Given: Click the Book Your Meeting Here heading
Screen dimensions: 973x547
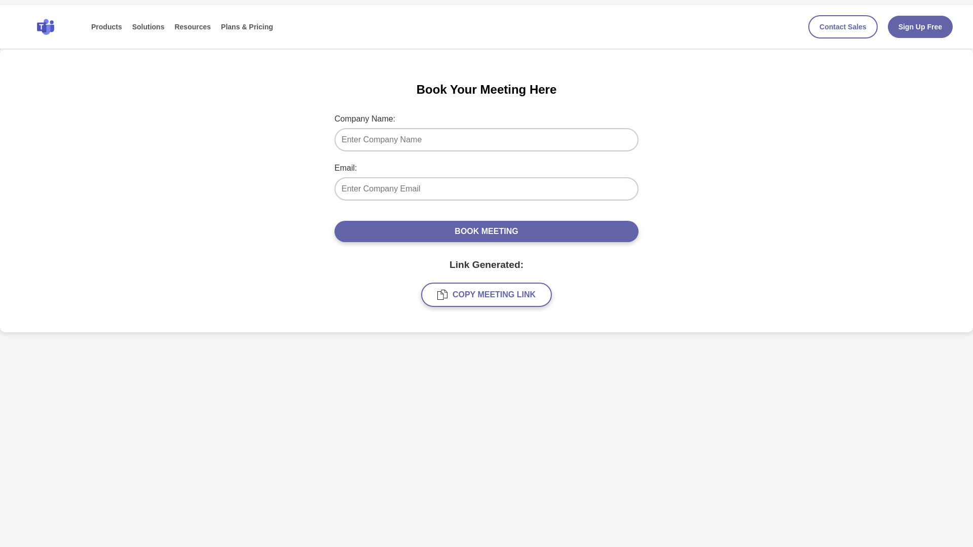Looking at the screenshot, I should (x=486, y=90).
